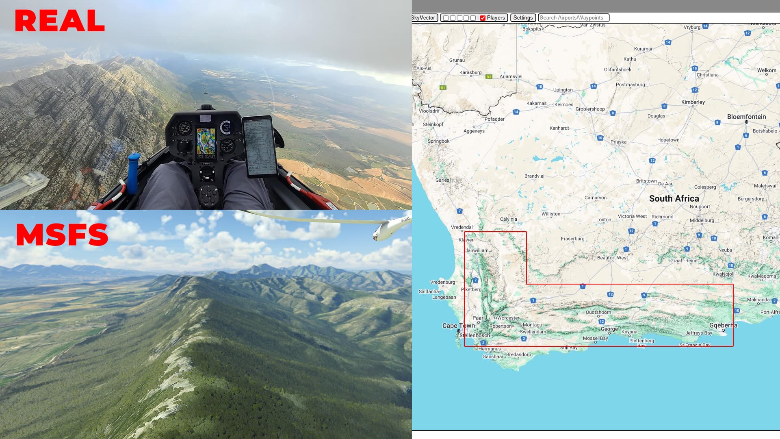Uncheck the Players checkbox
Image resolution: width=780 pixels, height=439 pixels.
483,18
